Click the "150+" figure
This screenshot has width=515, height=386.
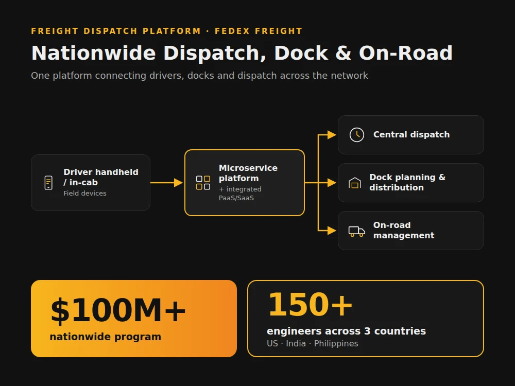click(x=311, y=305)
